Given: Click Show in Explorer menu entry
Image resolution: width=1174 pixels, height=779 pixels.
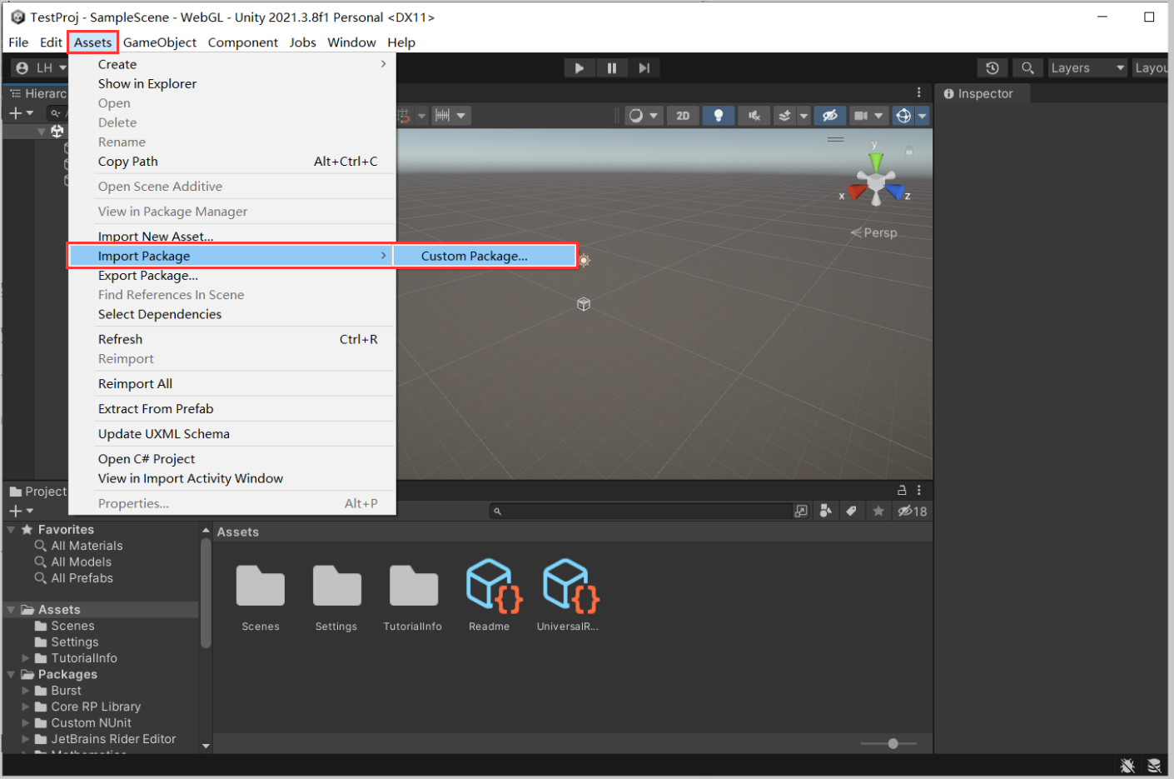Looking at the screenshot, I should [x=231, y=84].
